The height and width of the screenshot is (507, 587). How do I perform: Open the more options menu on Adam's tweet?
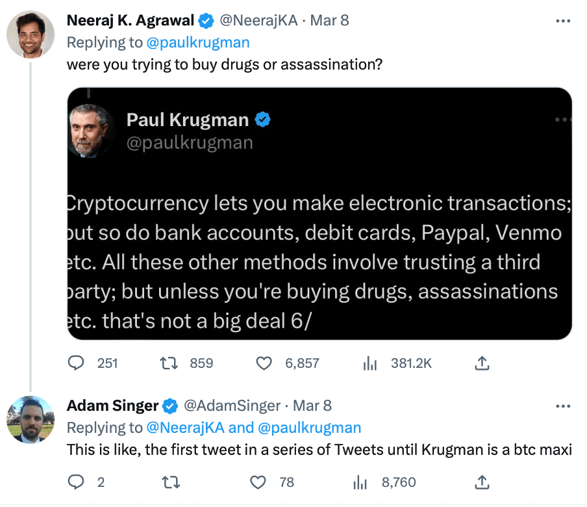click(x=562, y=406)
